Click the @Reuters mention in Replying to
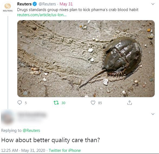159x154 pixels. point(31,131)
